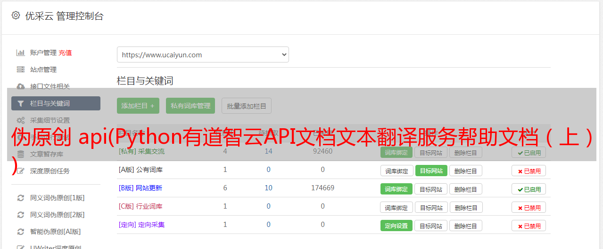The width and height of the screenshot is (603, 249).
Task: Toggle 已禁用 status for 行业词库 row
Action: click(x=529, y=208)
